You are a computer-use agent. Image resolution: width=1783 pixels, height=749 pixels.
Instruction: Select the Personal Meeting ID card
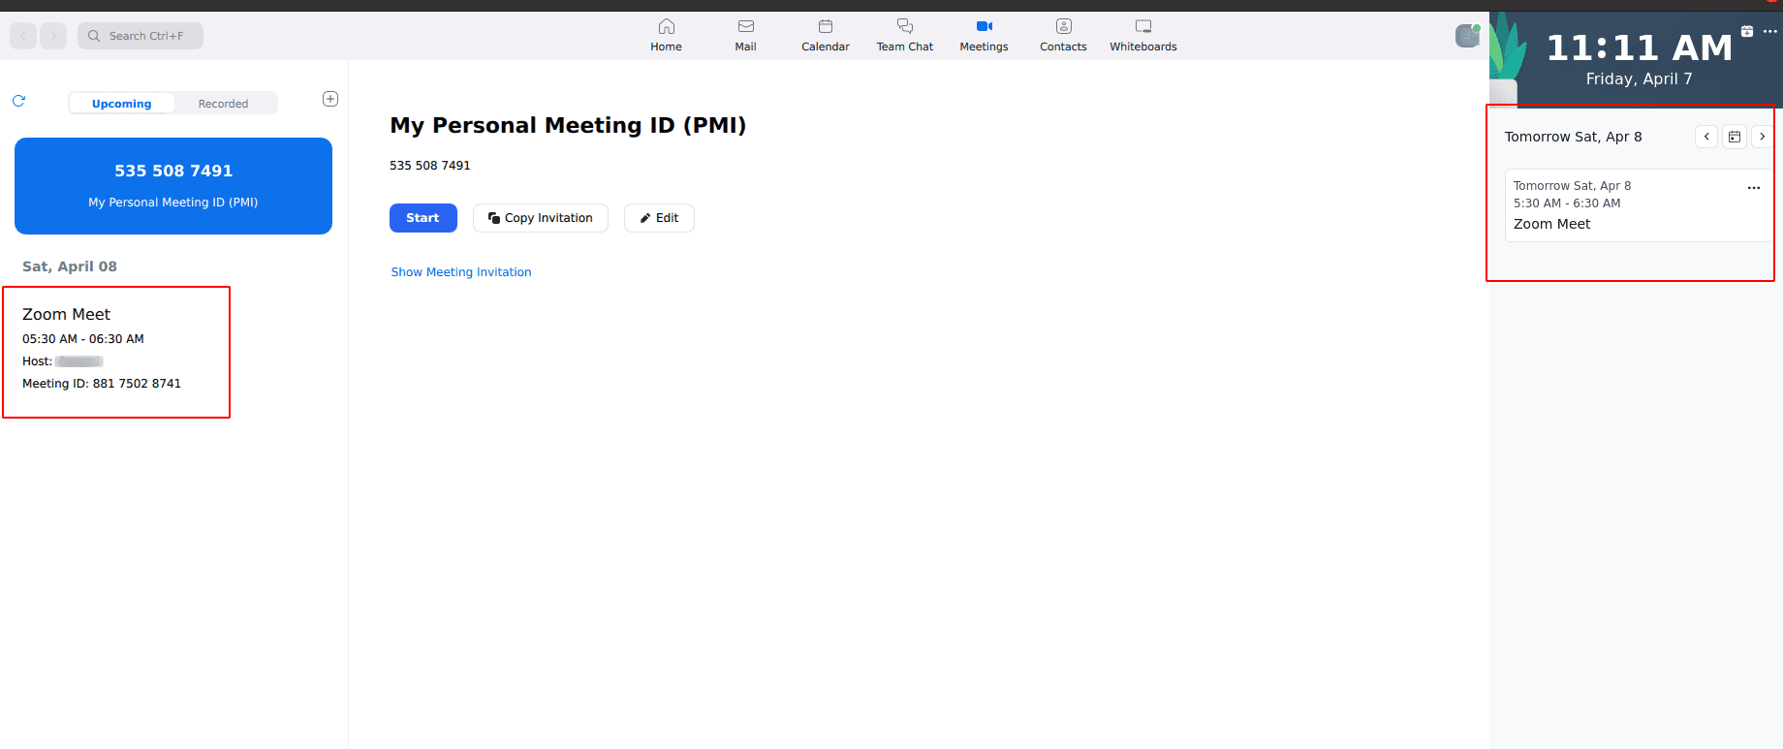pos(173,186)
